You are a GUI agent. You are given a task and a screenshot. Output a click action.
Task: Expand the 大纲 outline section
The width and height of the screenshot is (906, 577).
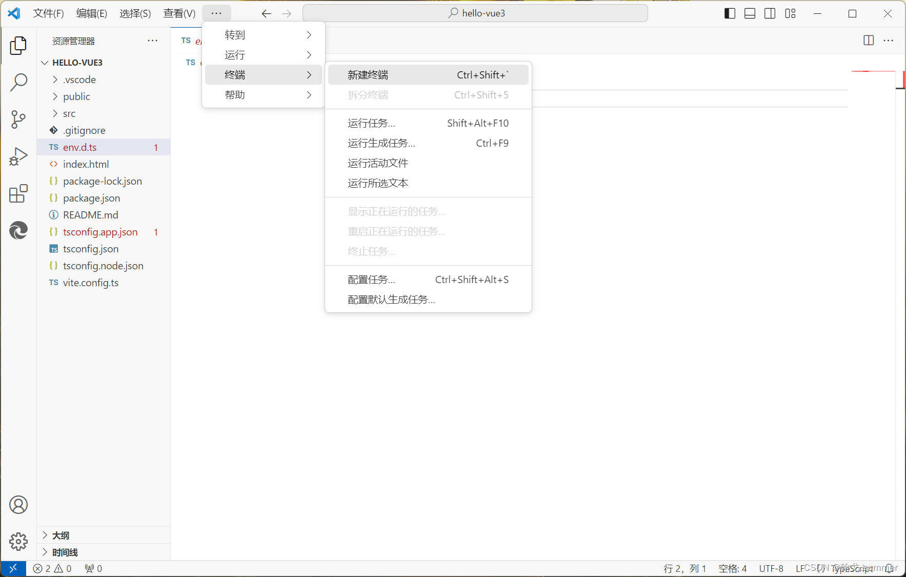point(61,535)
